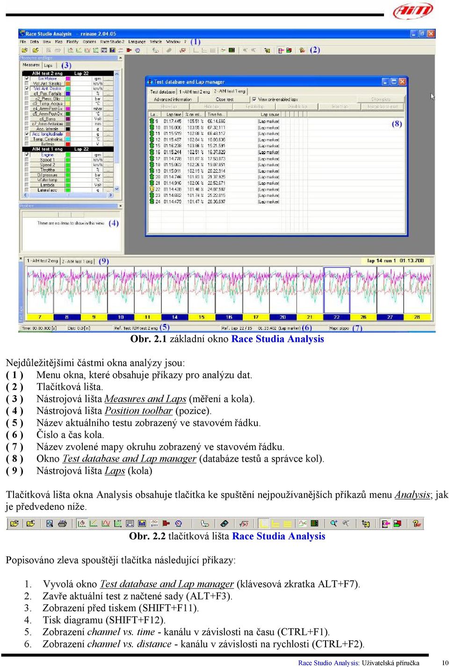Enable the Batteria channel checkbox
The width and height of the screenshot is (449, 667).
click(27, 144)
